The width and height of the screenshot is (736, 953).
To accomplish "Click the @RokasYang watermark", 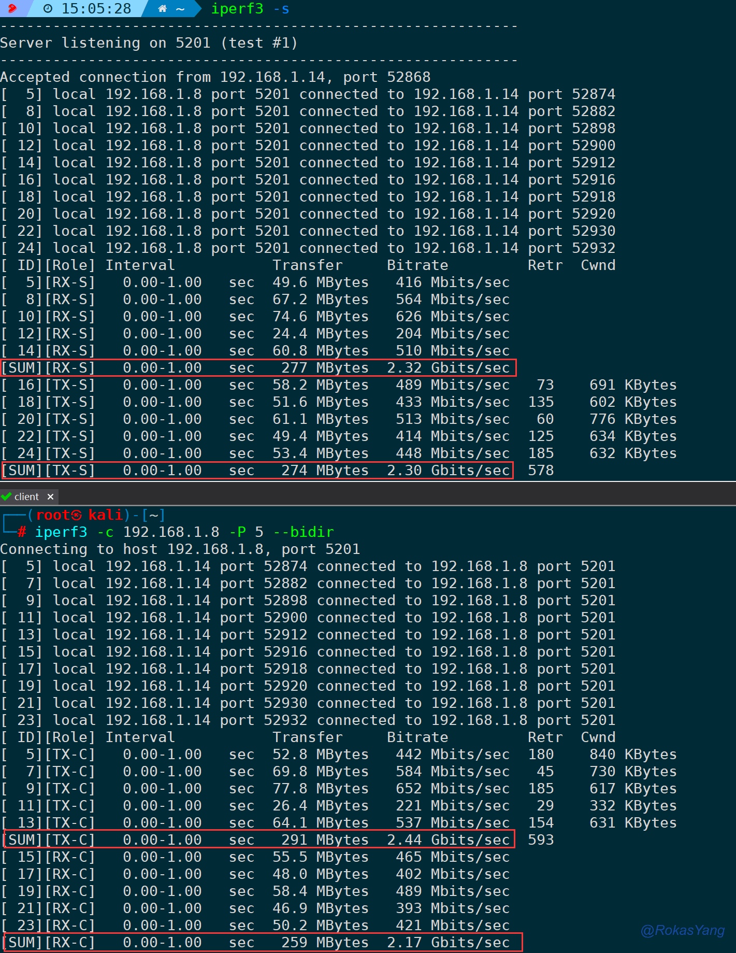I will [682, 930].
